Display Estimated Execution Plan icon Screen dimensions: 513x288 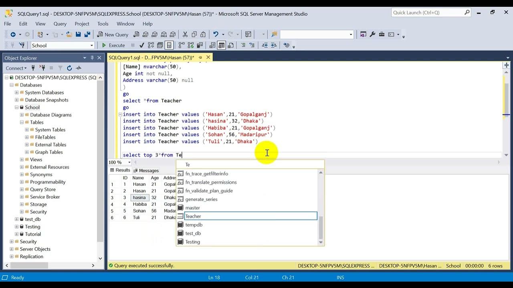tap(151, 45)
